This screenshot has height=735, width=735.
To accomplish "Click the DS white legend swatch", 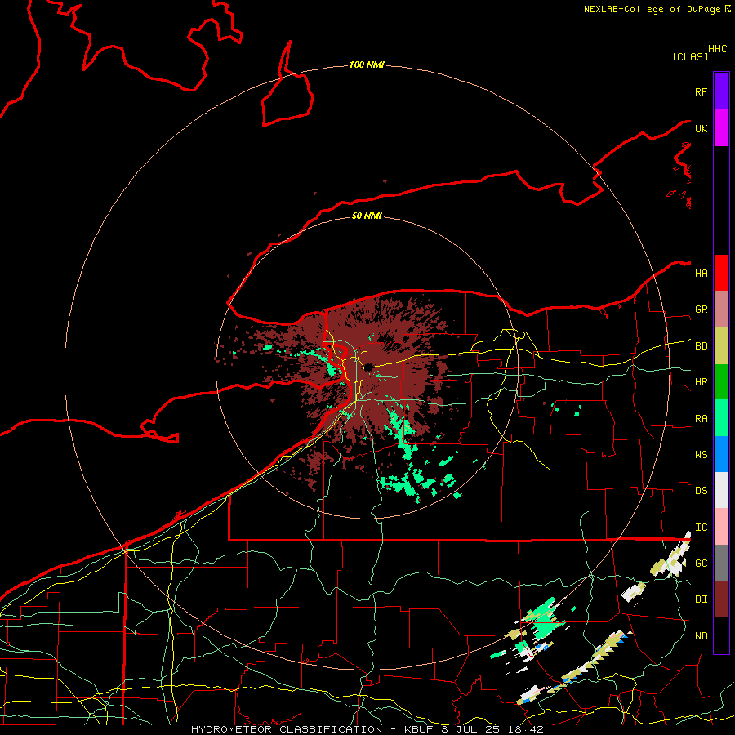I will (721, 490).
